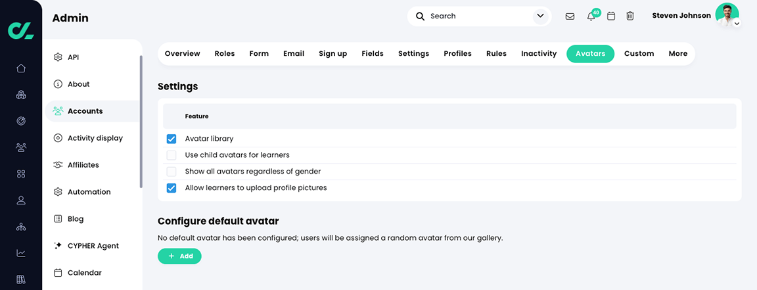Click Steven Johnson's profile picture
The height and width of the screenshot is (290, 757).
727,14
